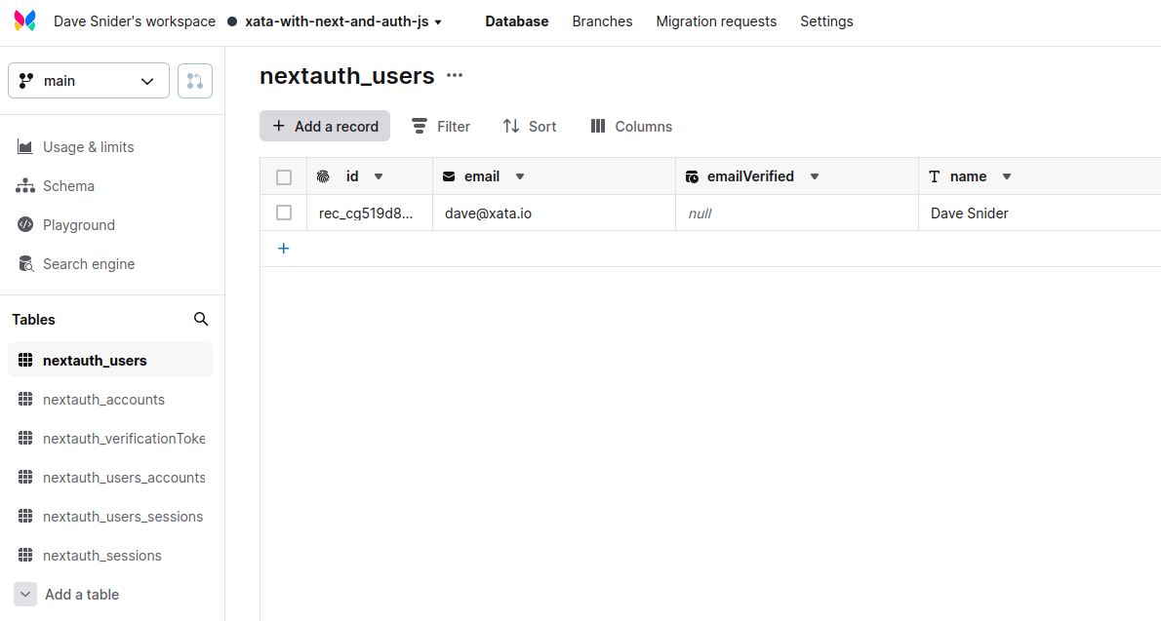Click the Tables section heading

(33, 319)
